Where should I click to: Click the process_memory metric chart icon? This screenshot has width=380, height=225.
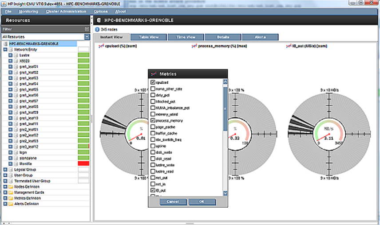pyautogui.click(x=194, y=46)
